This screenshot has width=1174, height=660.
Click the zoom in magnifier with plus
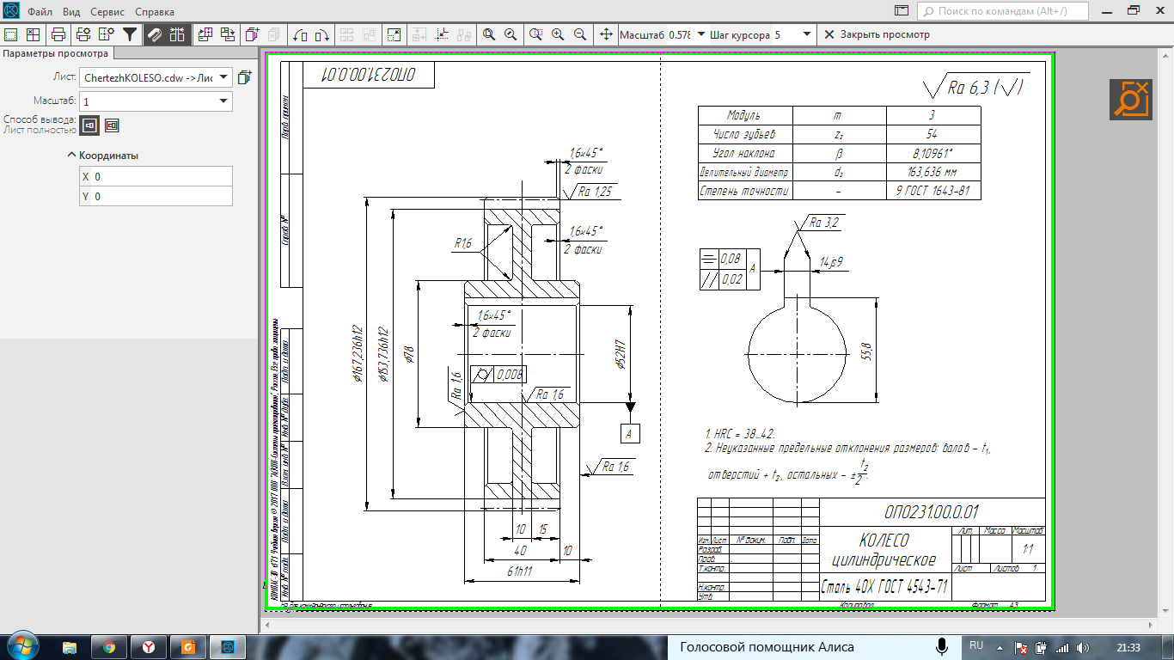pyautogui.click(x=558, y=34)
